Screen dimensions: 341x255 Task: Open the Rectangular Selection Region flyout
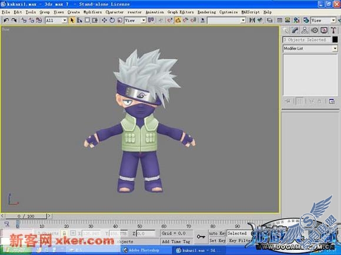[x=87, y=21]
